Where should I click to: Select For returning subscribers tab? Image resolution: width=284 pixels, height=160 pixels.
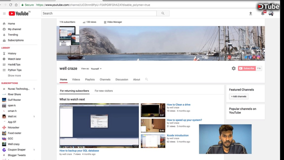point(75,91)
